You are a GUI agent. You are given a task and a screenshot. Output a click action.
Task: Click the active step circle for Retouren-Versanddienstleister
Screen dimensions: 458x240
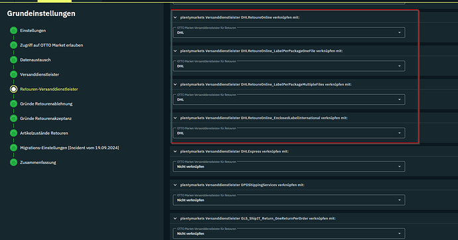pyautogui.click(x=13, y=89)
